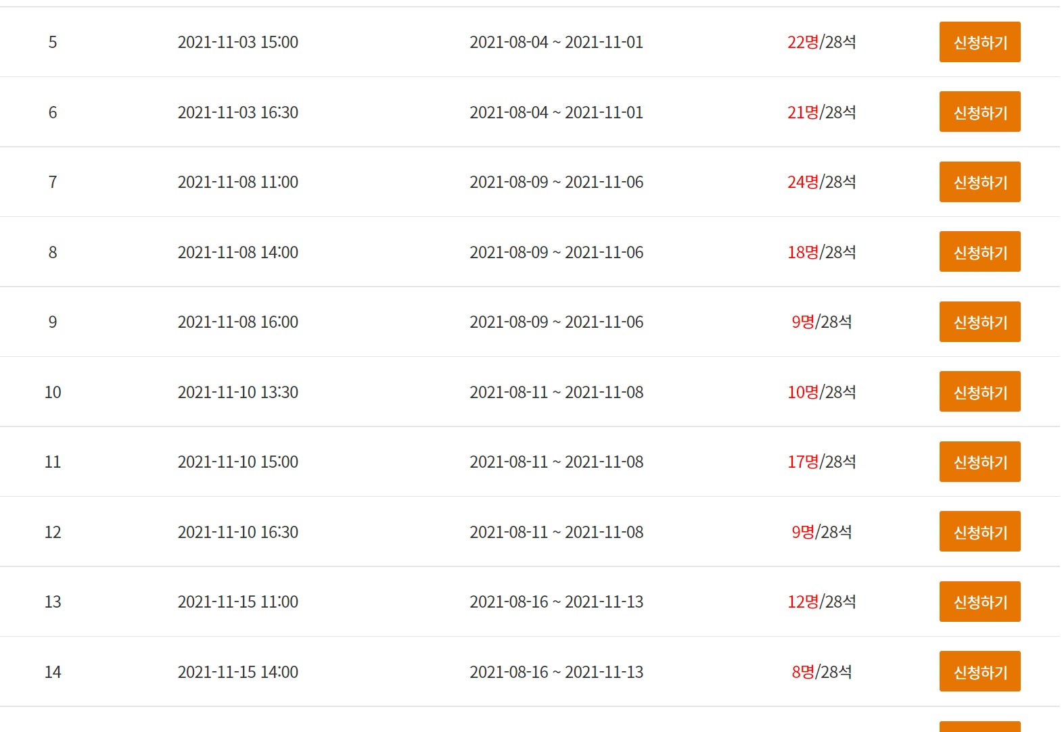Apply for the 2021-11-03 16:30 session
The height and width of the screenshot is (732, 1062).
coord(979,112)
